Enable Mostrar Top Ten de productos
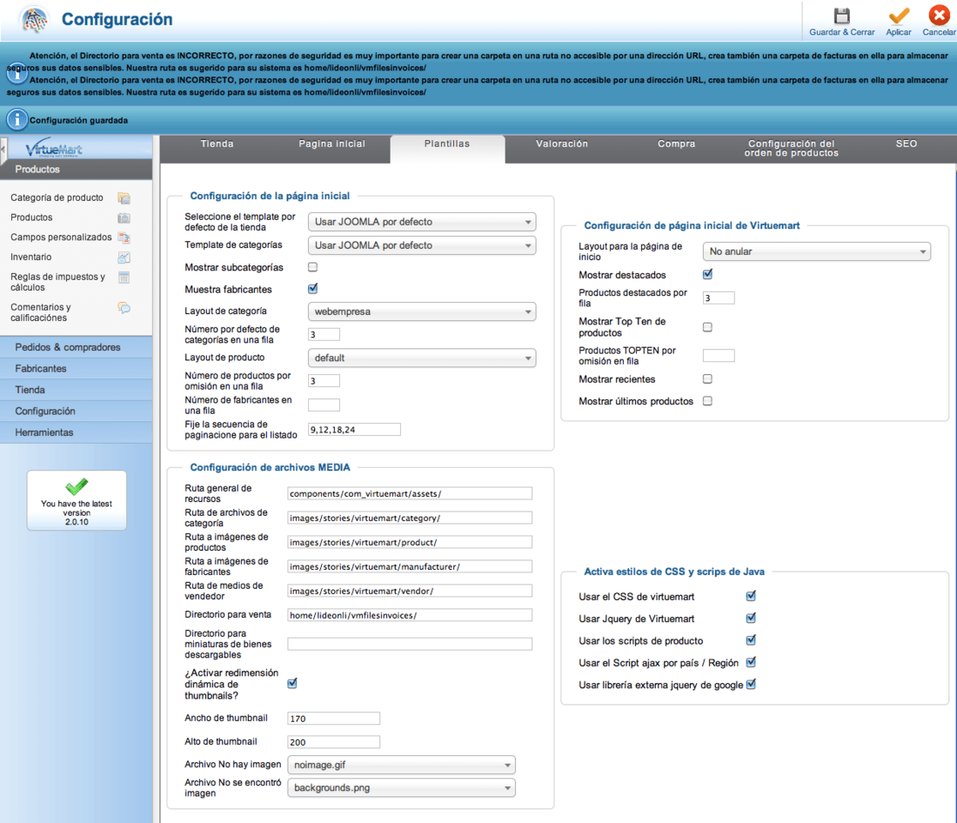Image resolution: width=957 pixels, height=823 pixels. tap(707, 327)
